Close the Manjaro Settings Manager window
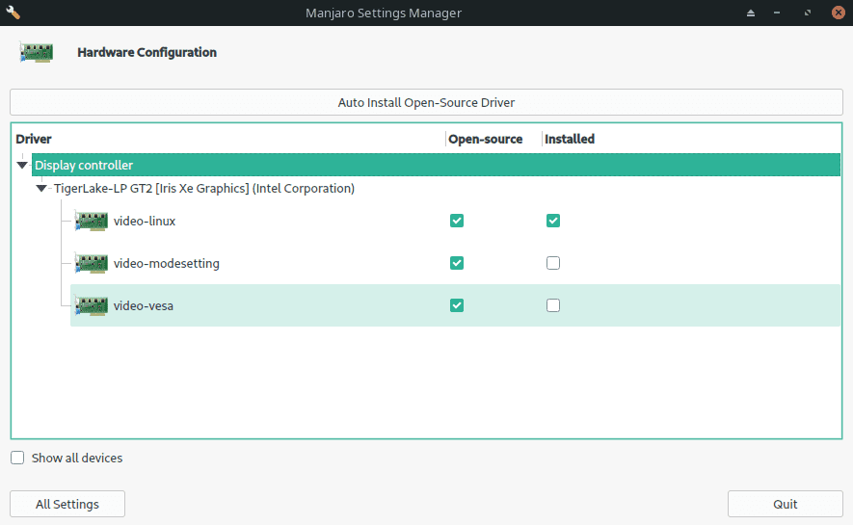Screen dimensions: 853x525 (x=839, y=13)
